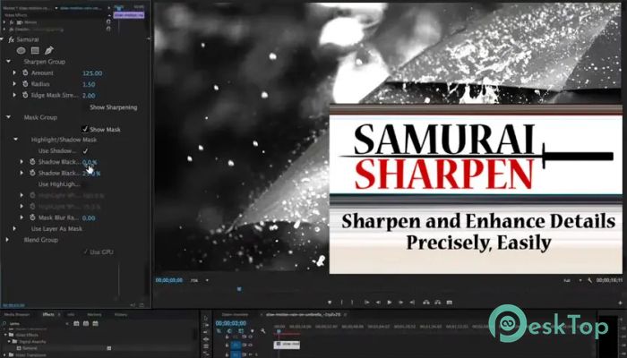Toggle the Edge Mask Strength stopwatch icon

coord(25,95)
